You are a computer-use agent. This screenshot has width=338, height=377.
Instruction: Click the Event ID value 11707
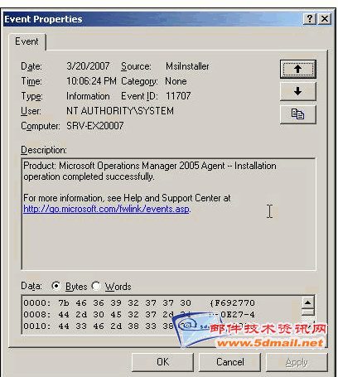[x=178, y=96]
